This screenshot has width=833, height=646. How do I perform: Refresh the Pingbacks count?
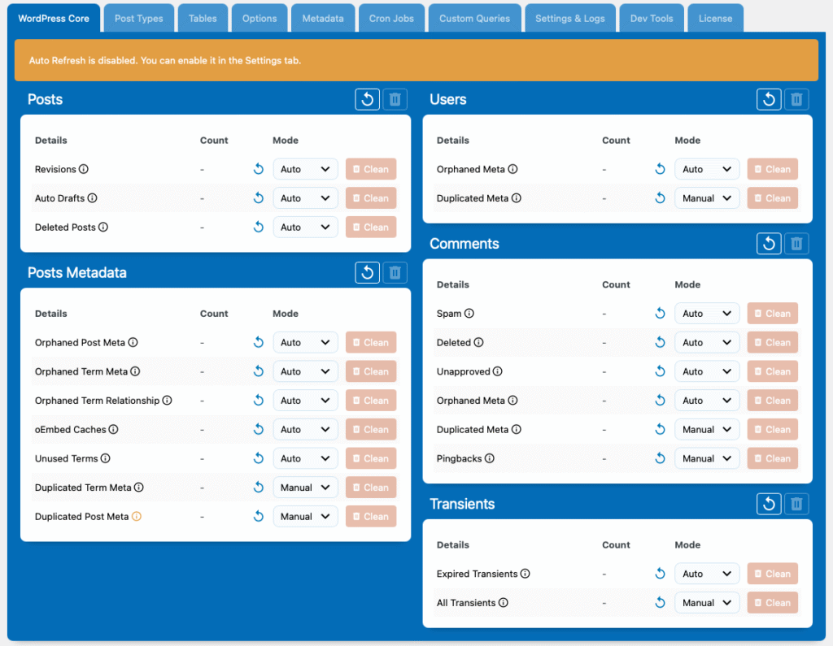[661, 458]
